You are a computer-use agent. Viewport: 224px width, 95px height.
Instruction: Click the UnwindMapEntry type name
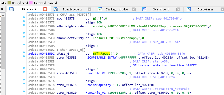coord(98,85)
